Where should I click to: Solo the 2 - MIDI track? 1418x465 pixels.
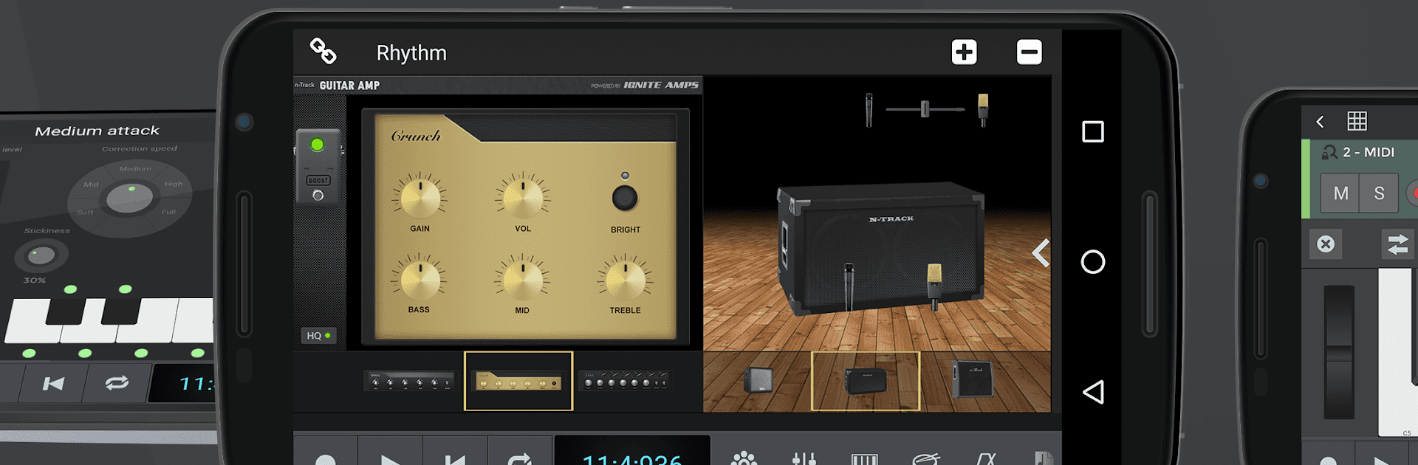1379,193
